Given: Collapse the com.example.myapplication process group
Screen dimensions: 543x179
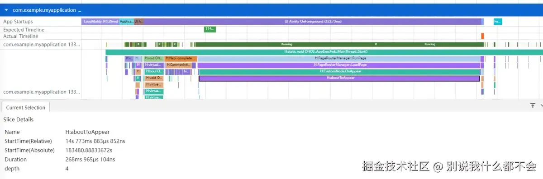Looking at the screenshot, I should (6, 9).
